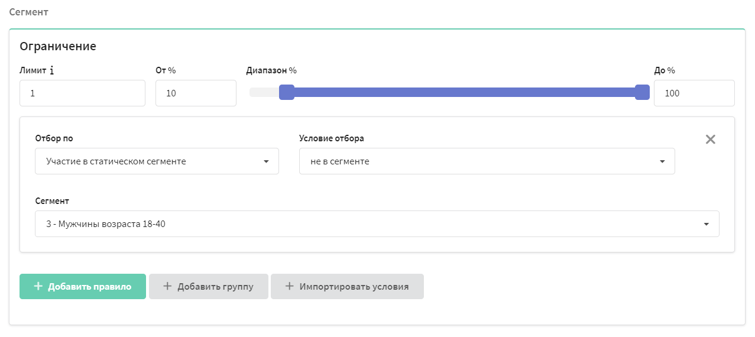Open the Отбор по dropdown
This screenshot has height=337, width=755.
pos(157,161)
